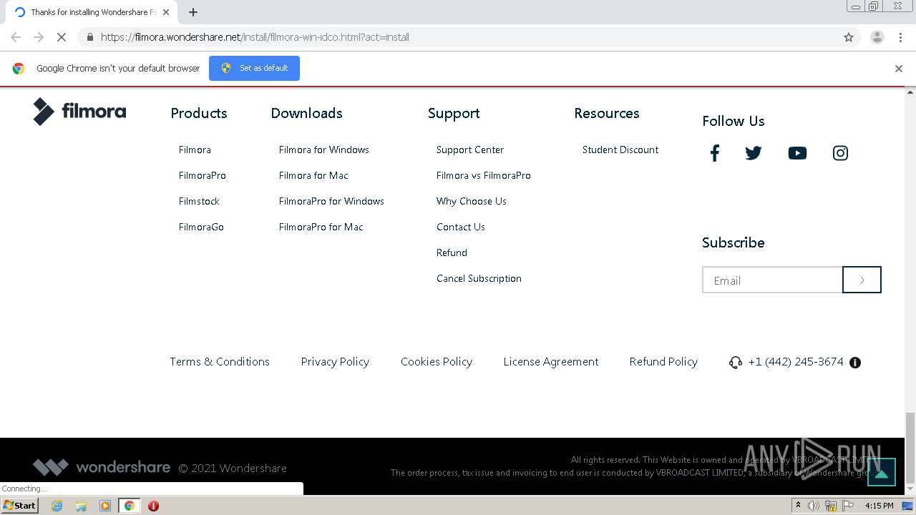916x515 pixels.
Task: Open FilmoraPro for Mac download
Action: click(321, 227)
